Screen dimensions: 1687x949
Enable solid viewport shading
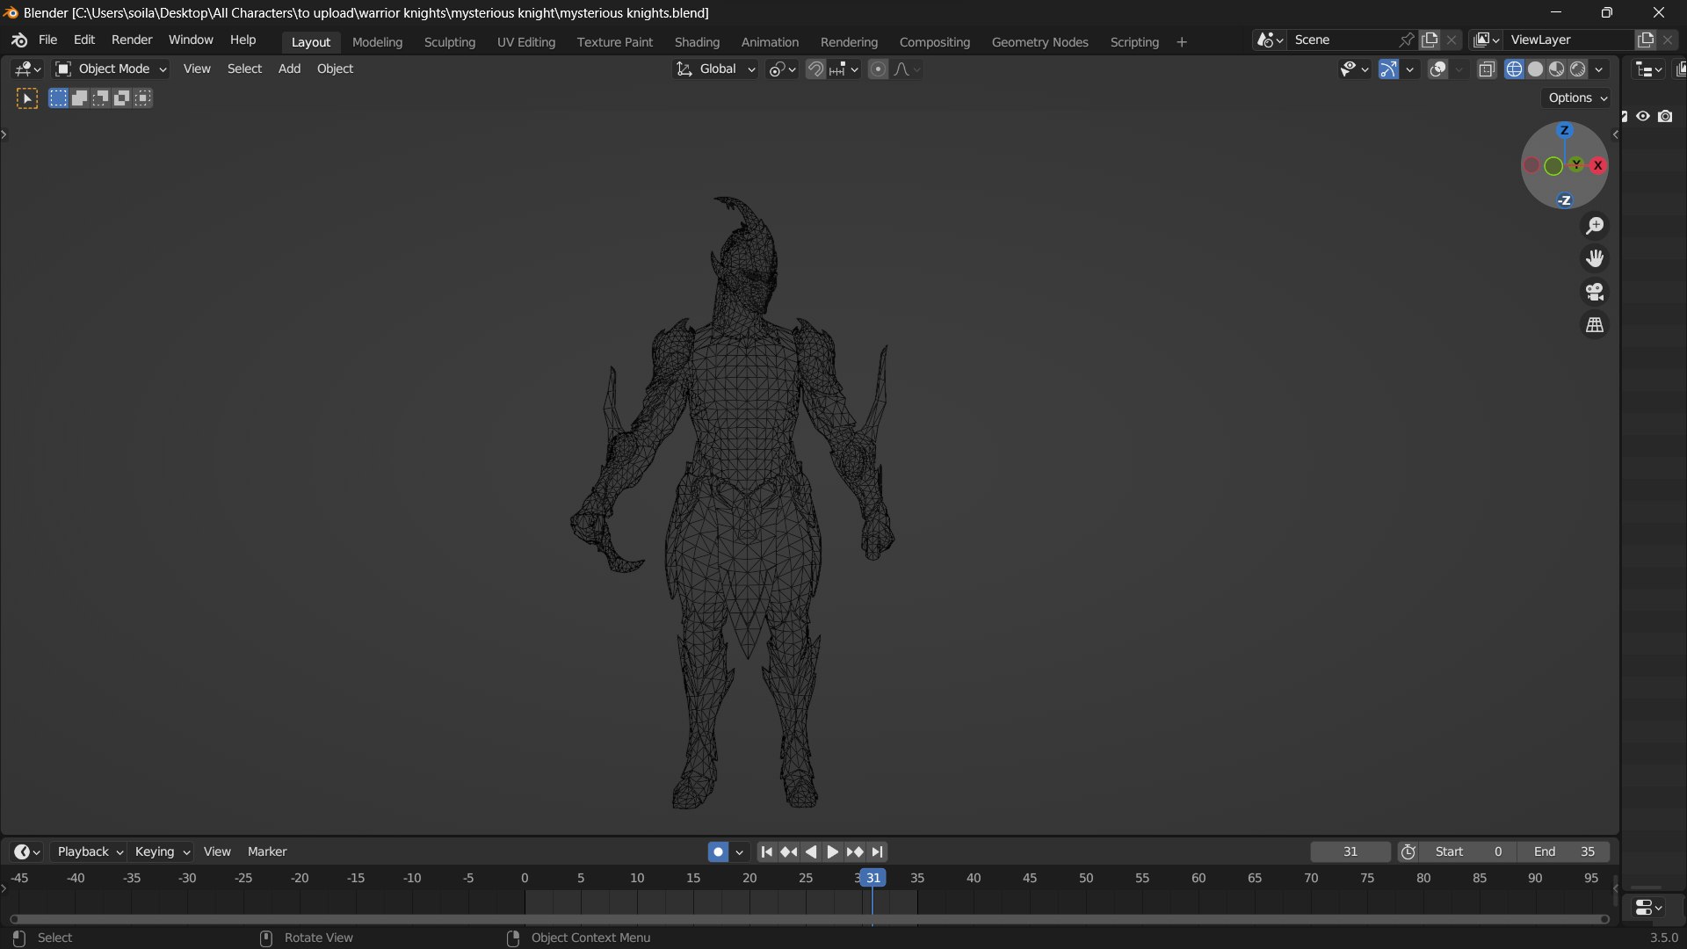(1535, 69)
